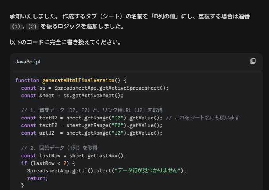The height and width of the screenshot is (190, 269).
Task: Click the line const sheet = ss.getActiveSheet();
Action: pyautogui.click(x=72, y=96)
